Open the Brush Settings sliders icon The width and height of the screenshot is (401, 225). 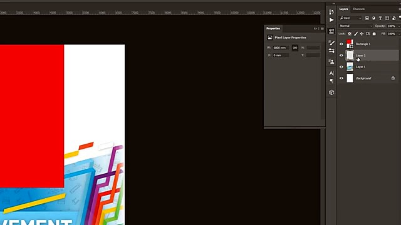point(331,51)
